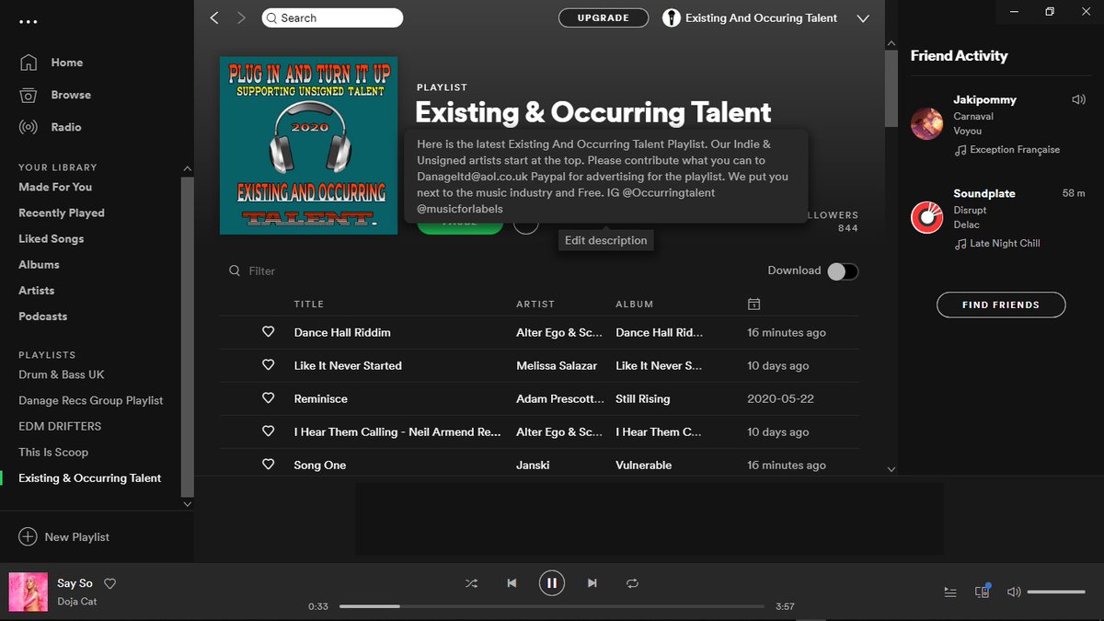
Task: Open Jakipommy's friend avatar
Action: pyautogui.click(x=926, y=123)
